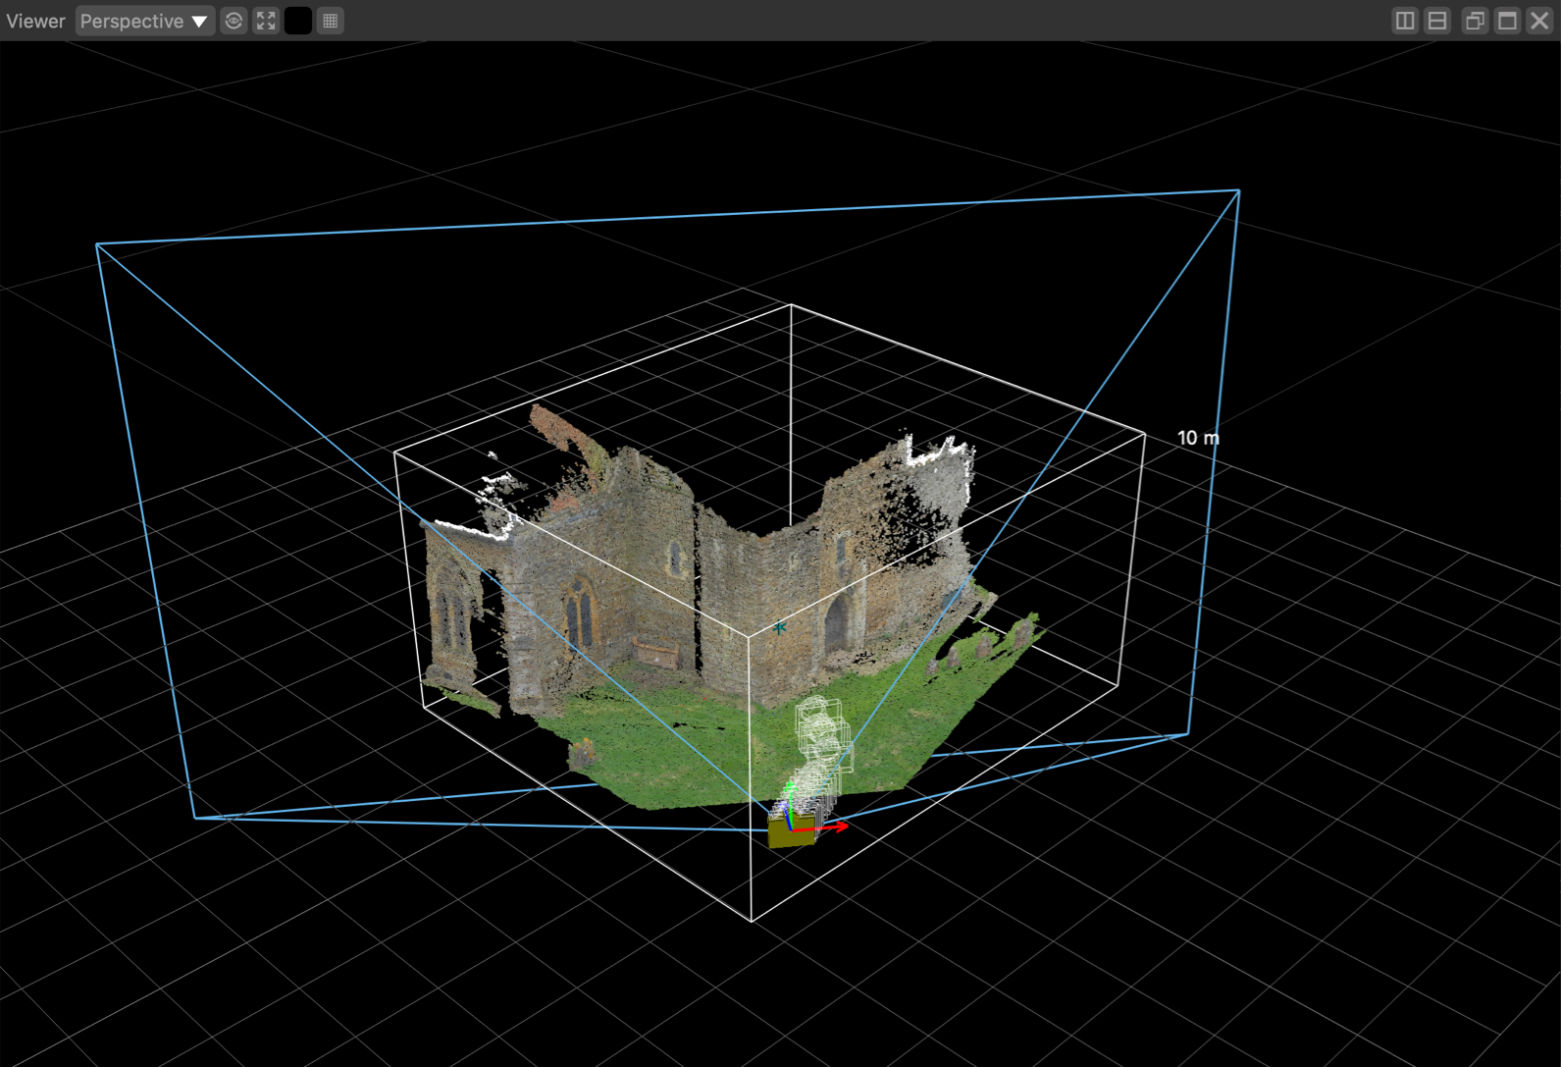Split the viewer horizontally into rows
The image size is (1561, 1067).
(1437, 21)
